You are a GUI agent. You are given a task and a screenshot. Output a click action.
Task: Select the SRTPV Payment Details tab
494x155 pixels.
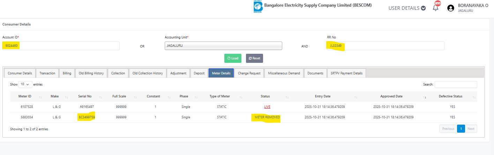[x=346, y=73]
